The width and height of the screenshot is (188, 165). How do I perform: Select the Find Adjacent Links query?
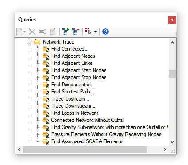coord(72,63)
